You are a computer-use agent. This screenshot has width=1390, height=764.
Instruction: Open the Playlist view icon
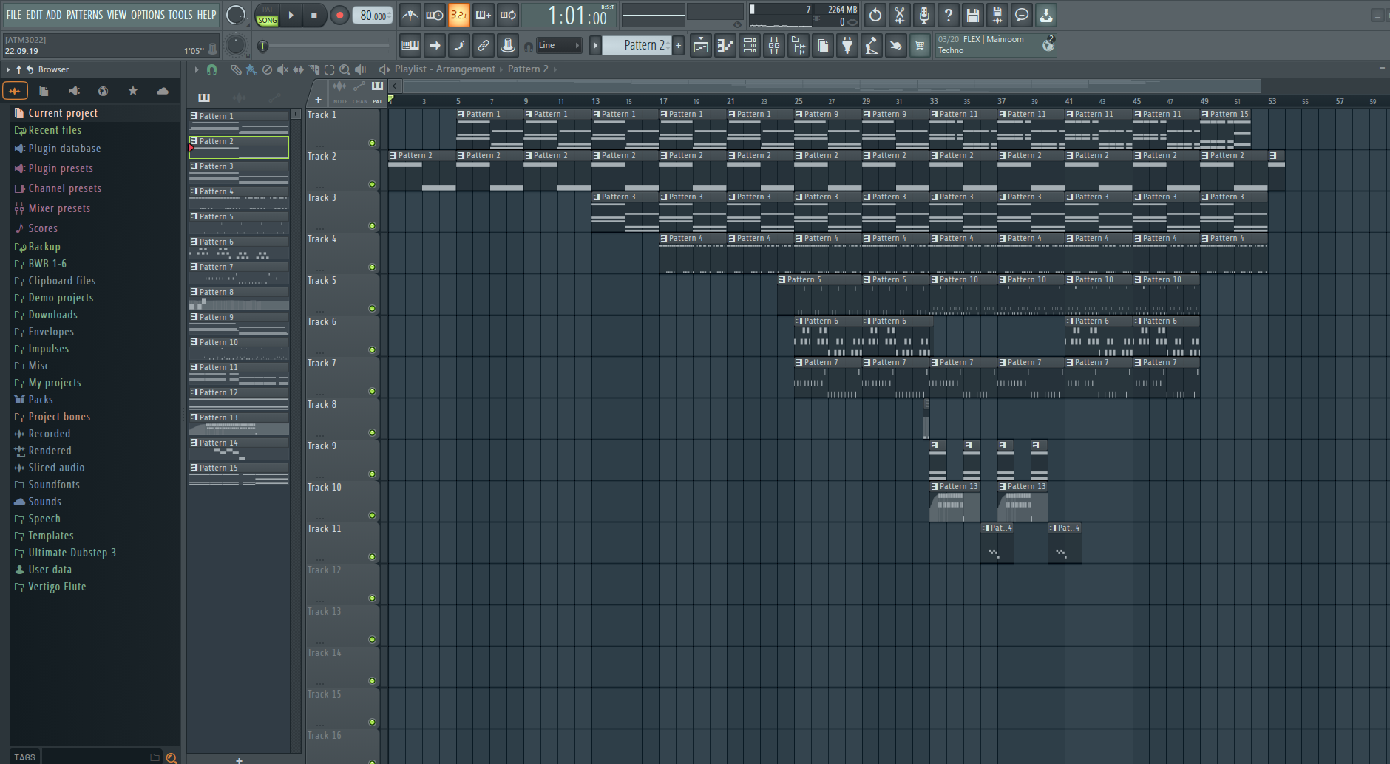click(701, 46)
